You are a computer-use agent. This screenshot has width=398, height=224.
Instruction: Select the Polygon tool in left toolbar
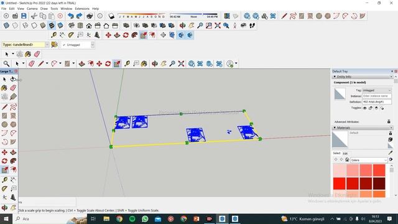pyautogui.click(x=13, y=124)
